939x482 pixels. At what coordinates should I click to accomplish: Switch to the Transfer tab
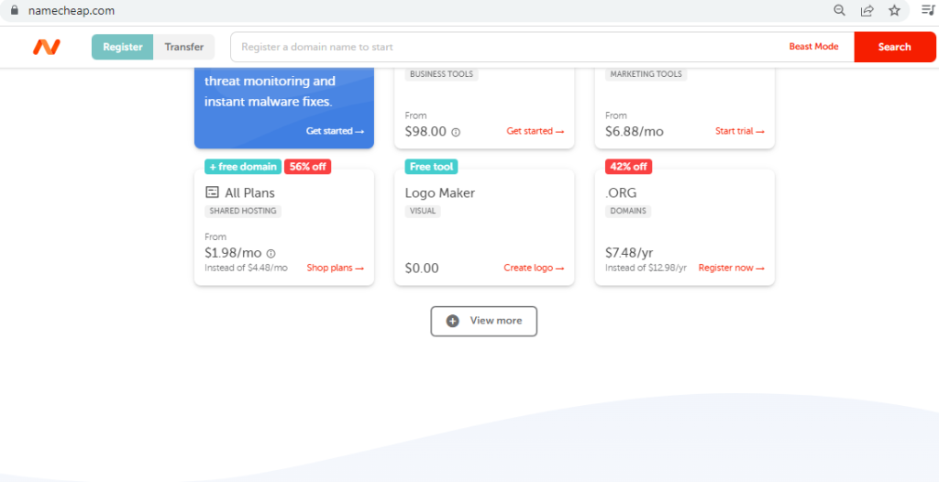(183, 47)
